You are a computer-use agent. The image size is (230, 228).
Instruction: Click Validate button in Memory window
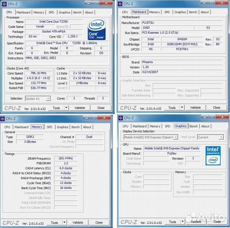[x=78, y=223]
